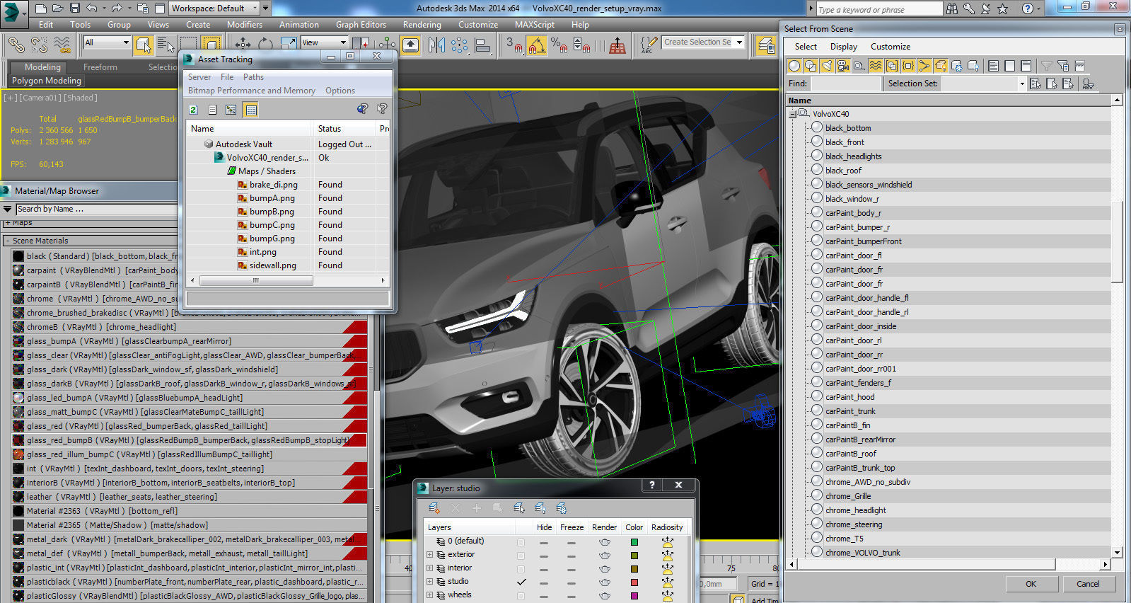Click the Layer dialog help question button
The image size is (1131, 603).
[652, 486]
